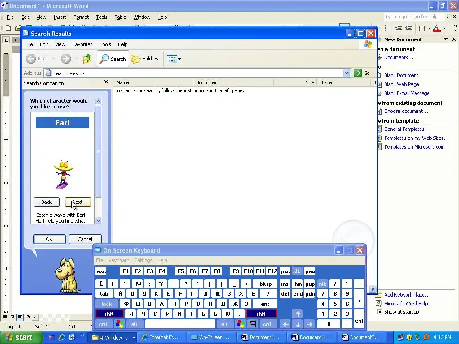Open Keyboard menu in On-Screen Keyboard
The width and height of the screenshot is (459, 344).
118,260
